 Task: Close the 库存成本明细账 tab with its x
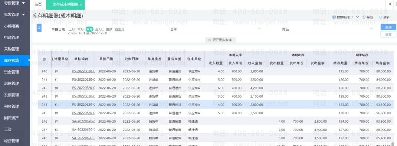[81, 5]
